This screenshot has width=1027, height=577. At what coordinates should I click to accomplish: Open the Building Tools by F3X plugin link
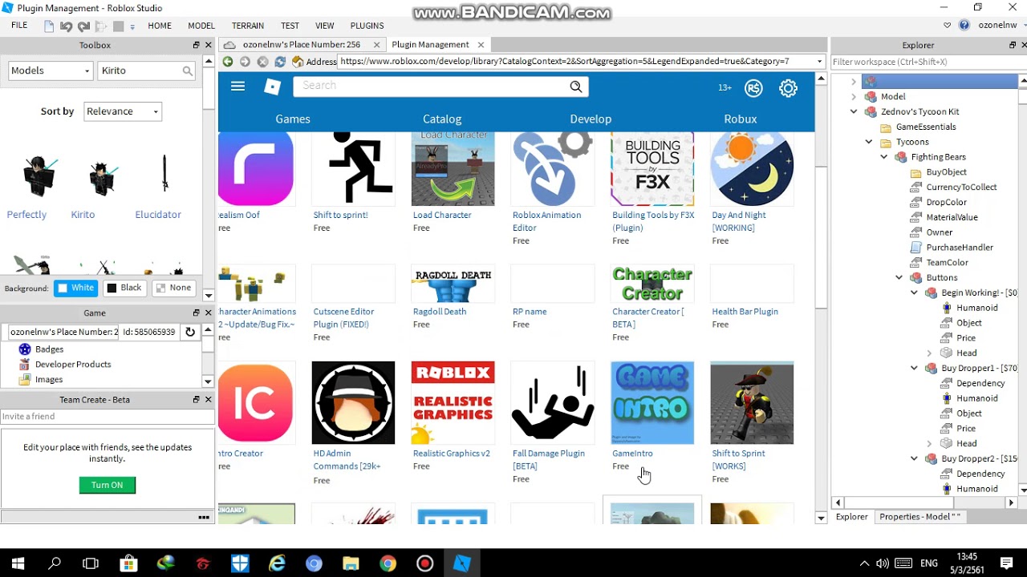[x=653, y=221]
